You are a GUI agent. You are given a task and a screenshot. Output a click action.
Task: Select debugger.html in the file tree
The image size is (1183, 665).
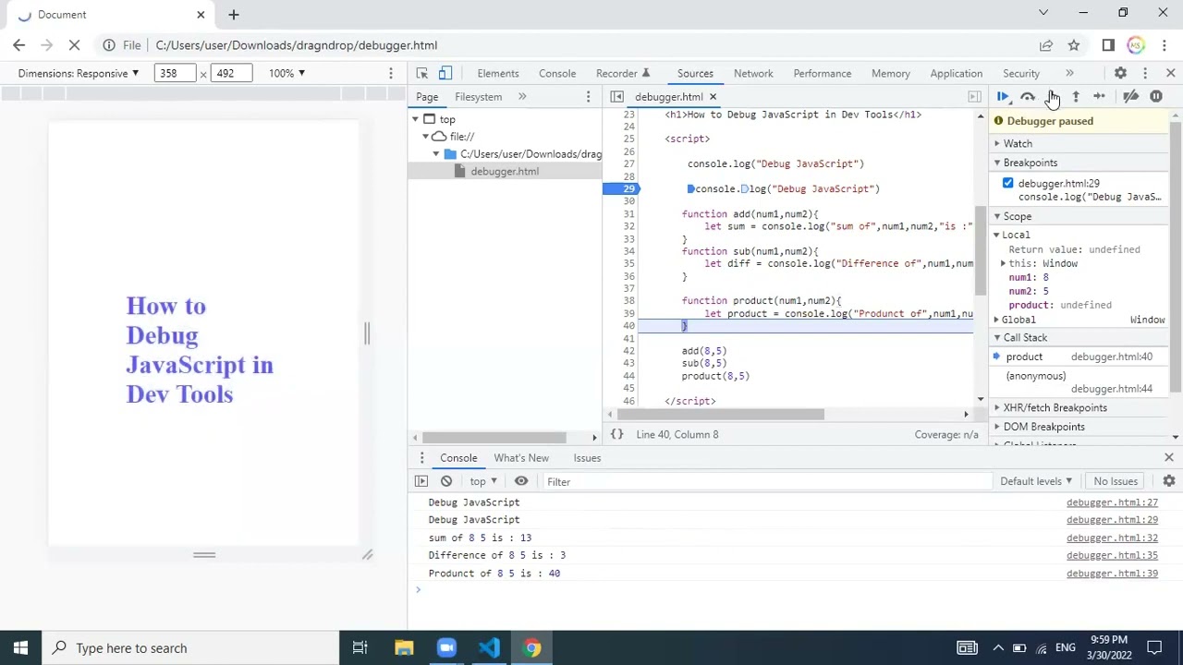point(505,172)
